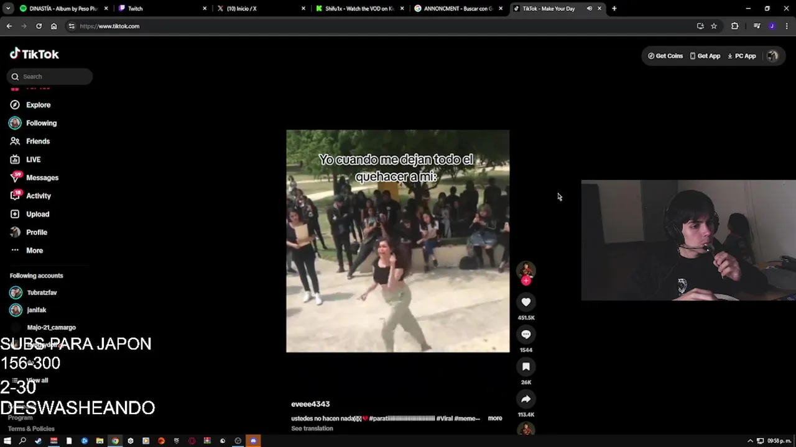Screen dimensions: 796x447
Task: Open Friends in the sidebar
Action: point(37,141)
